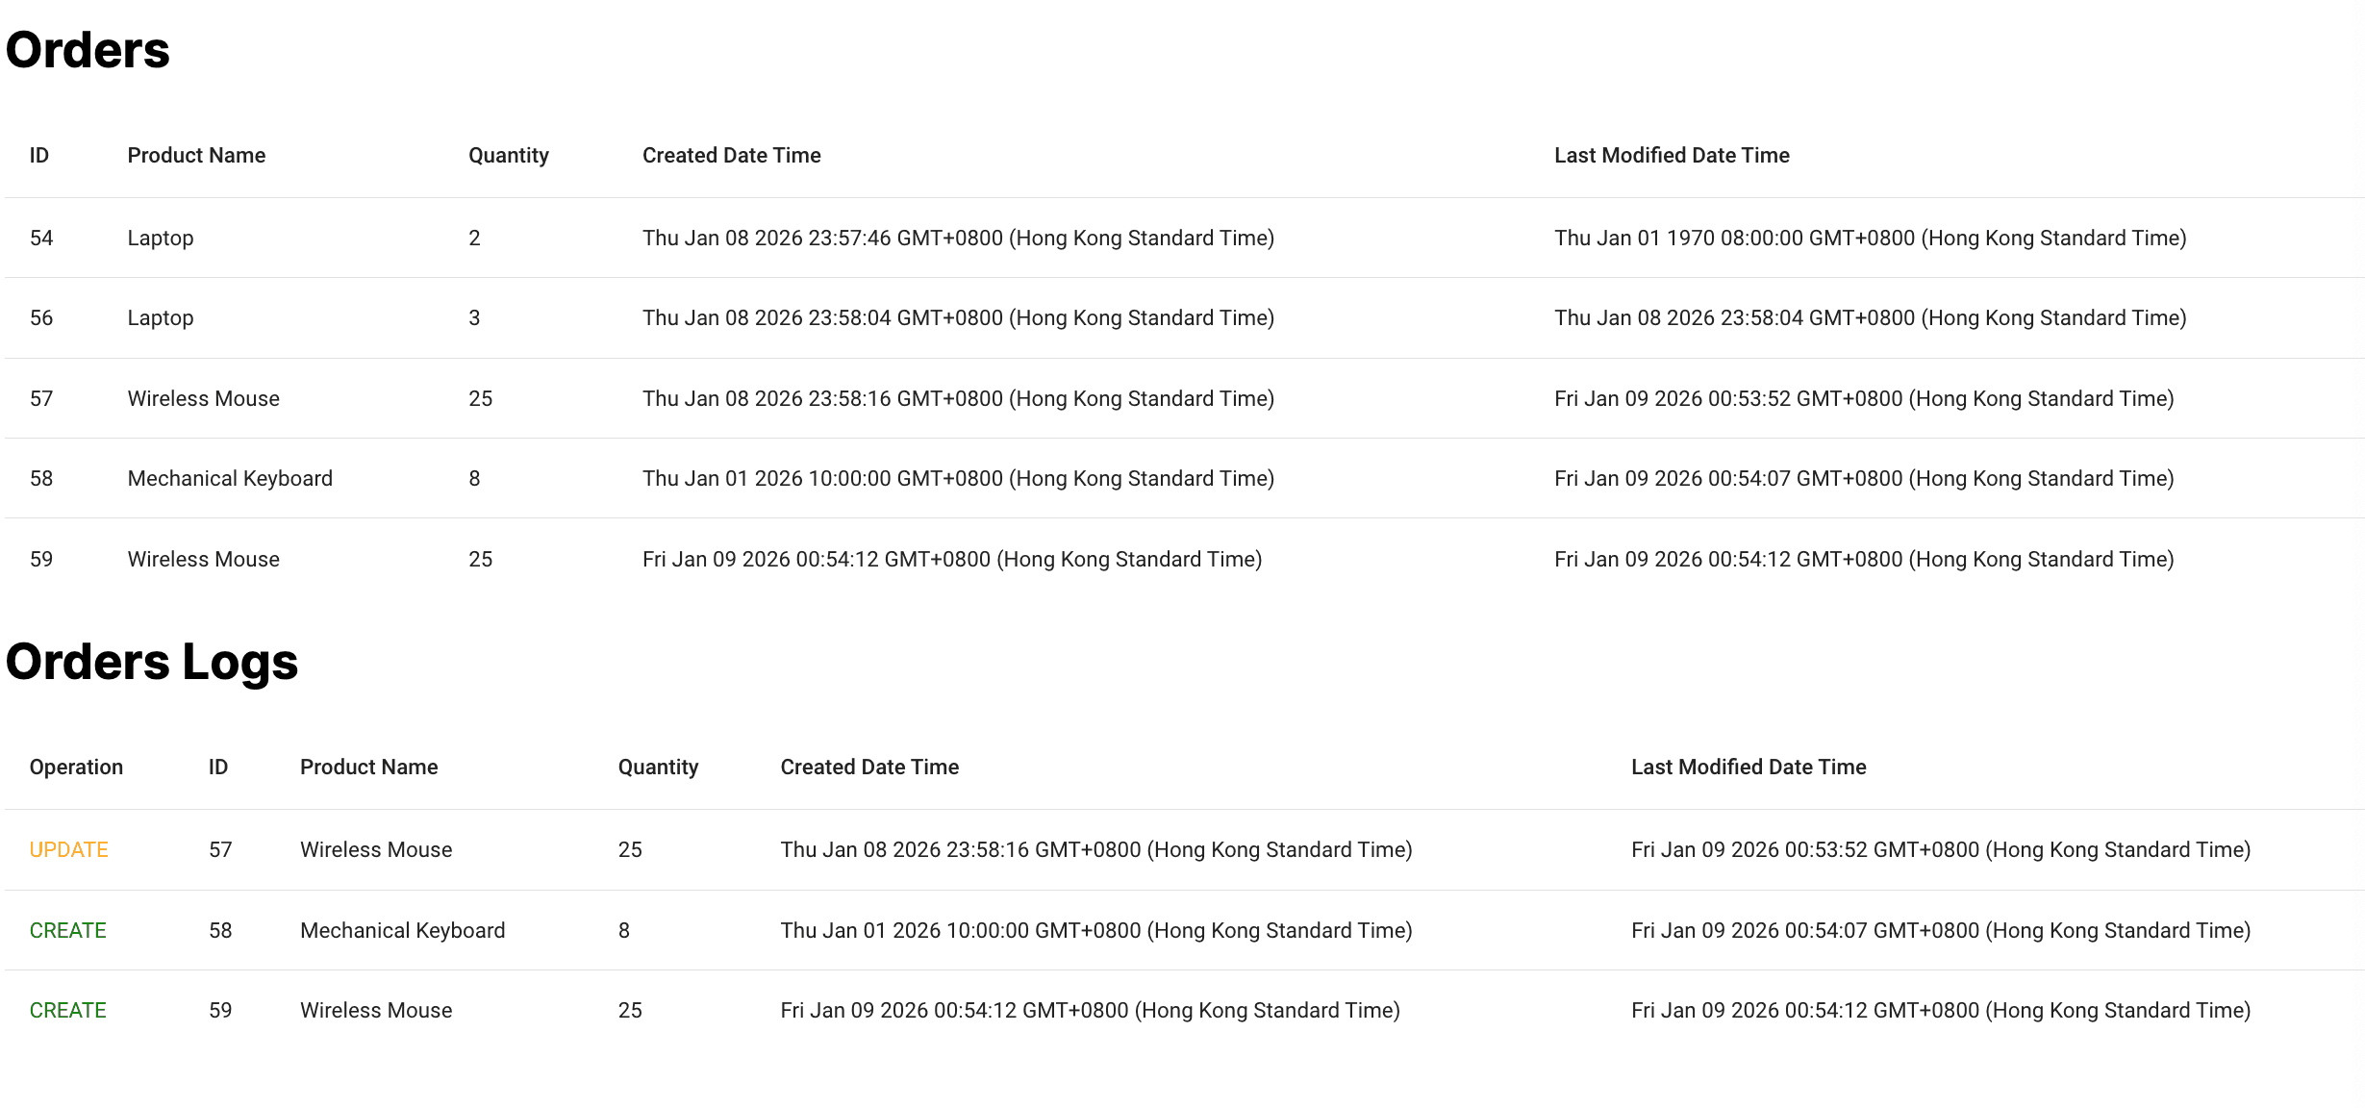
Task: Click order ID 59 in Orders table
Action: [41, 560]
